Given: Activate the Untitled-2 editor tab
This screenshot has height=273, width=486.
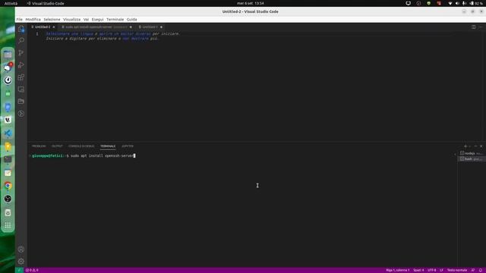Looking at the screenshot, I should [x=43, y=27].
